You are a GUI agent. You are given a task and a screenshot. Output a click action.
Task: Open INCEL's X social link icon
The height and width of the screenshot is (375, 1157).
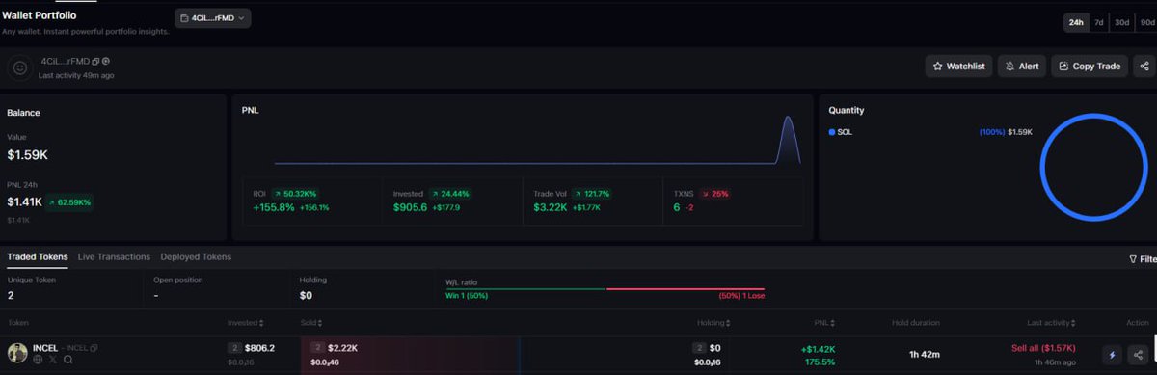[53, 360]
